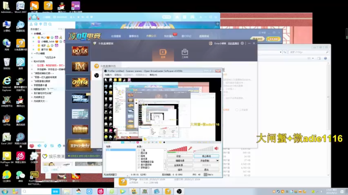Open the Explorer view options dropdown
This screenshot has width=348, height=195.
point(313,58)
